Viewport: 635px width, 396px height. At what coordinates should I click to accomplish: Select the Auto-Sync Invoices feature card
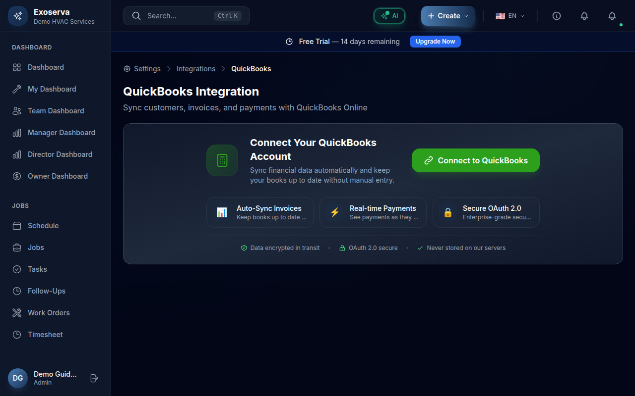(260, 212)
